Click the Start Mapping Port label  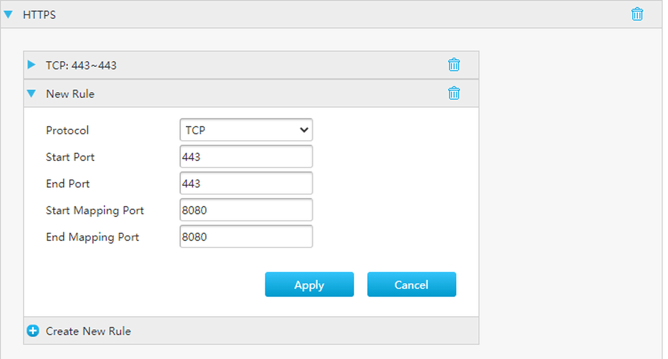click(x=95, y=211)
